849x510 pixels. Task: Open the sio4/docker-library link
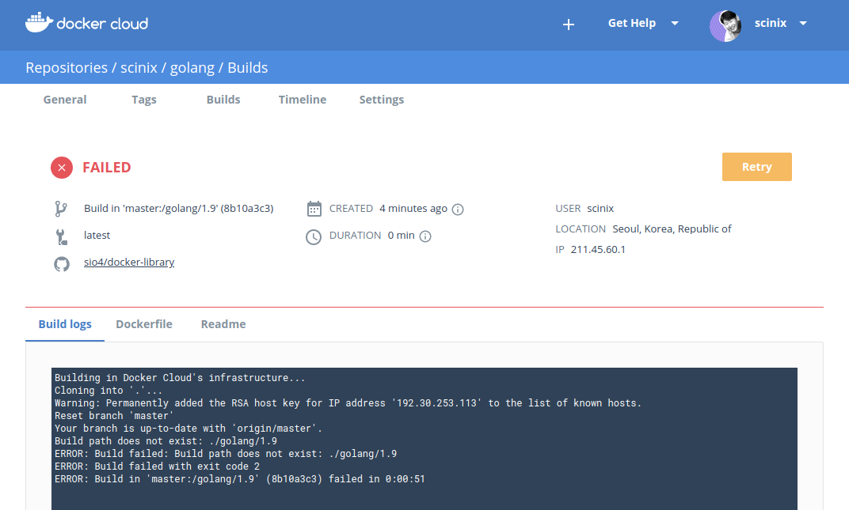click(x=129, y=263)
